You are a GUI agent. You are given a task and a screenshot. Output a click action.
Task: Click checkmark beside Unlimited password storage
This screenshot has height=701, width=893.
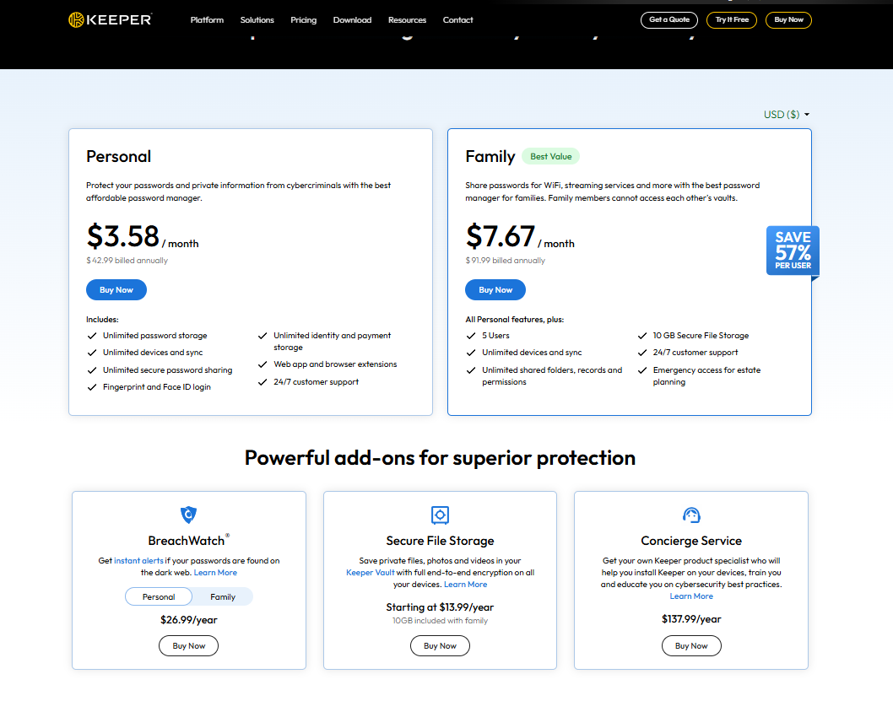(92, 336)
